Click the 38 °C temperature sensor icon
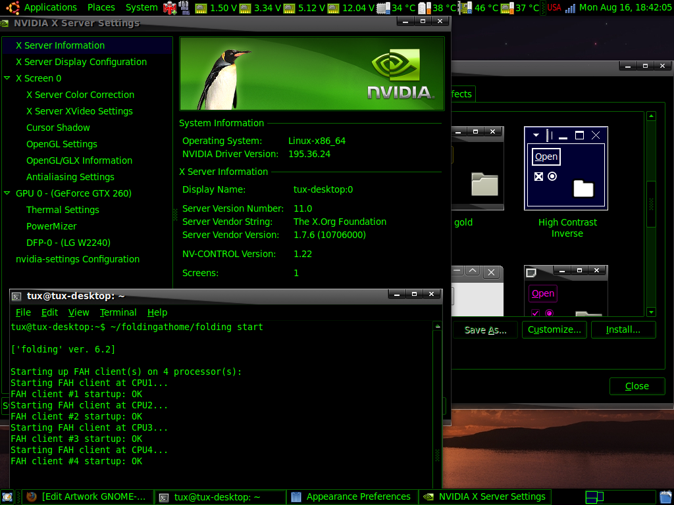This screenshot has height=505, width=674. (x=425, y=8)
